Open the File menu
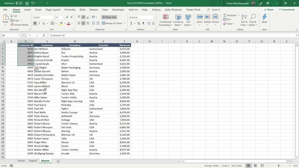This screenshot has height=168, width=299. pos(5,9)
